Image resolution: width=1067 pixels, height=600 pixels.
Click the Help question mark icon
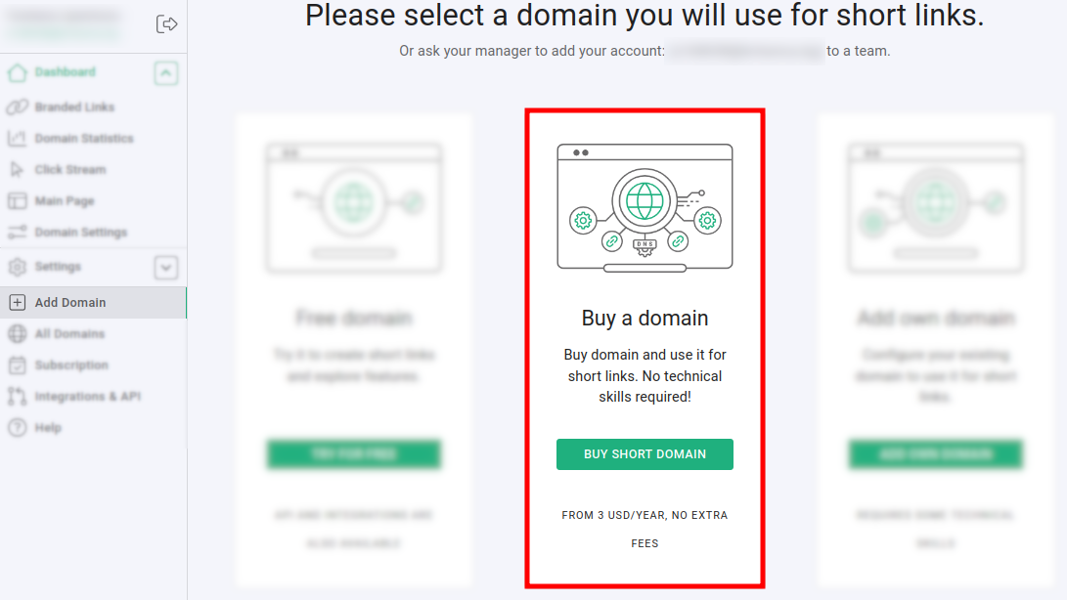coord(17,428)
